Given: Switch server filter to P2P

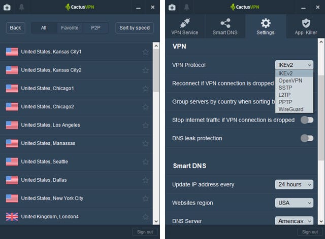Looking at the screenshot, I should pyautogui.click(x=96, y=28).
